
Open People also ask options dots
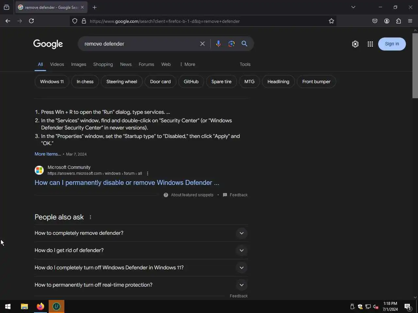point(90,217)
